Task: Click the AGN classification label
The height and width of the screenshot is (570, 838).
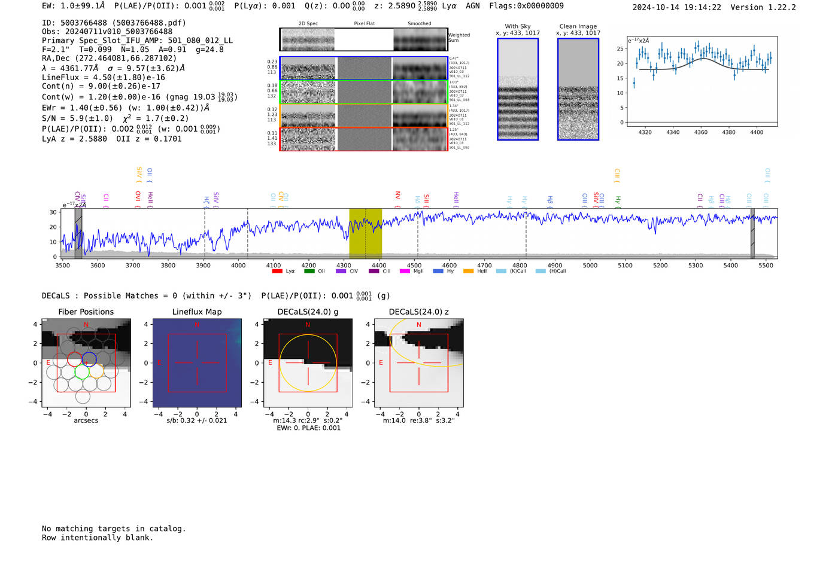Action: pos(473,6)
